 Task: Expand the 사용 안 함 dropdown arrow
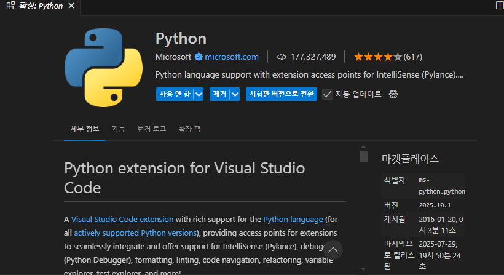click(199, 94)
